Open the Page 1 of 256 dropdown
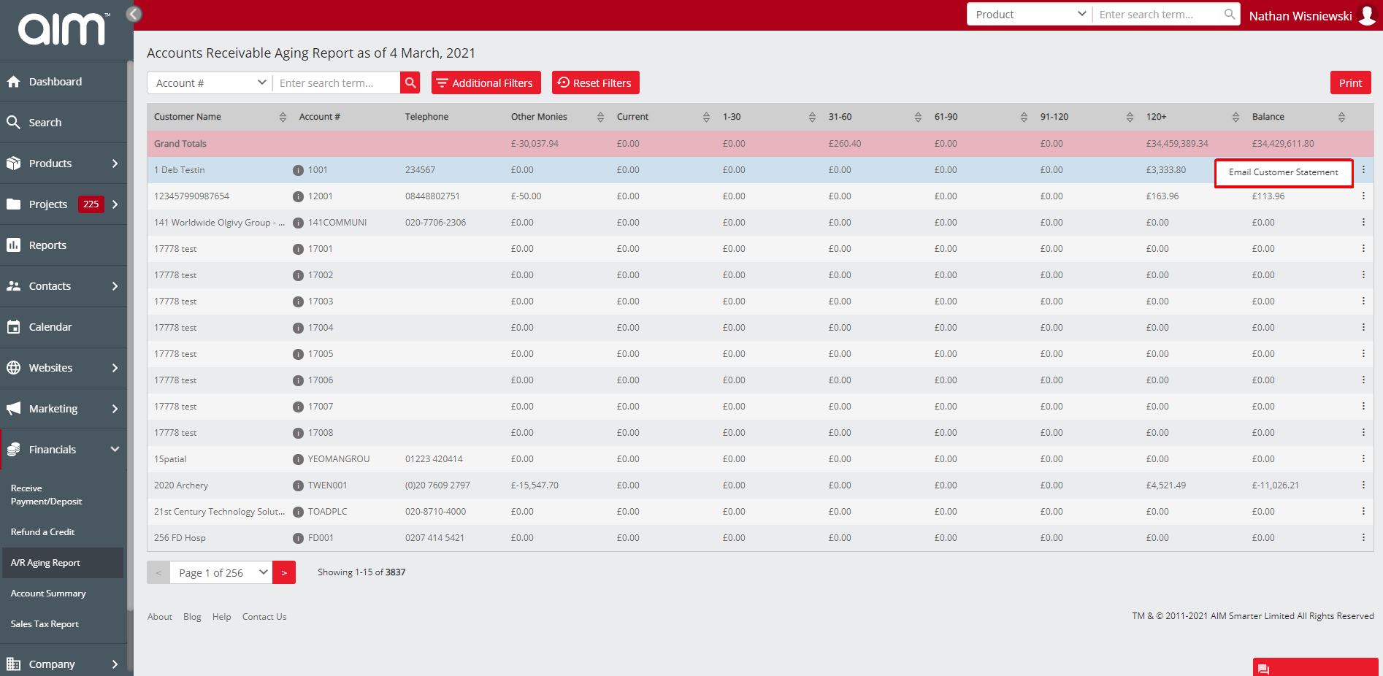This screenshot has width=1383, height=676. pyautogui.click(x=221, y=572)
